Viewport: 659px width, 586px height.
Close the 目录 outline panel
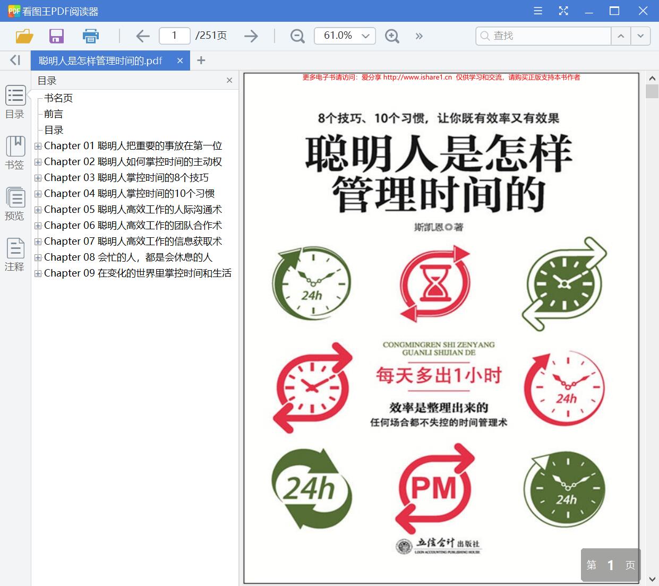[x=229, y=80]
